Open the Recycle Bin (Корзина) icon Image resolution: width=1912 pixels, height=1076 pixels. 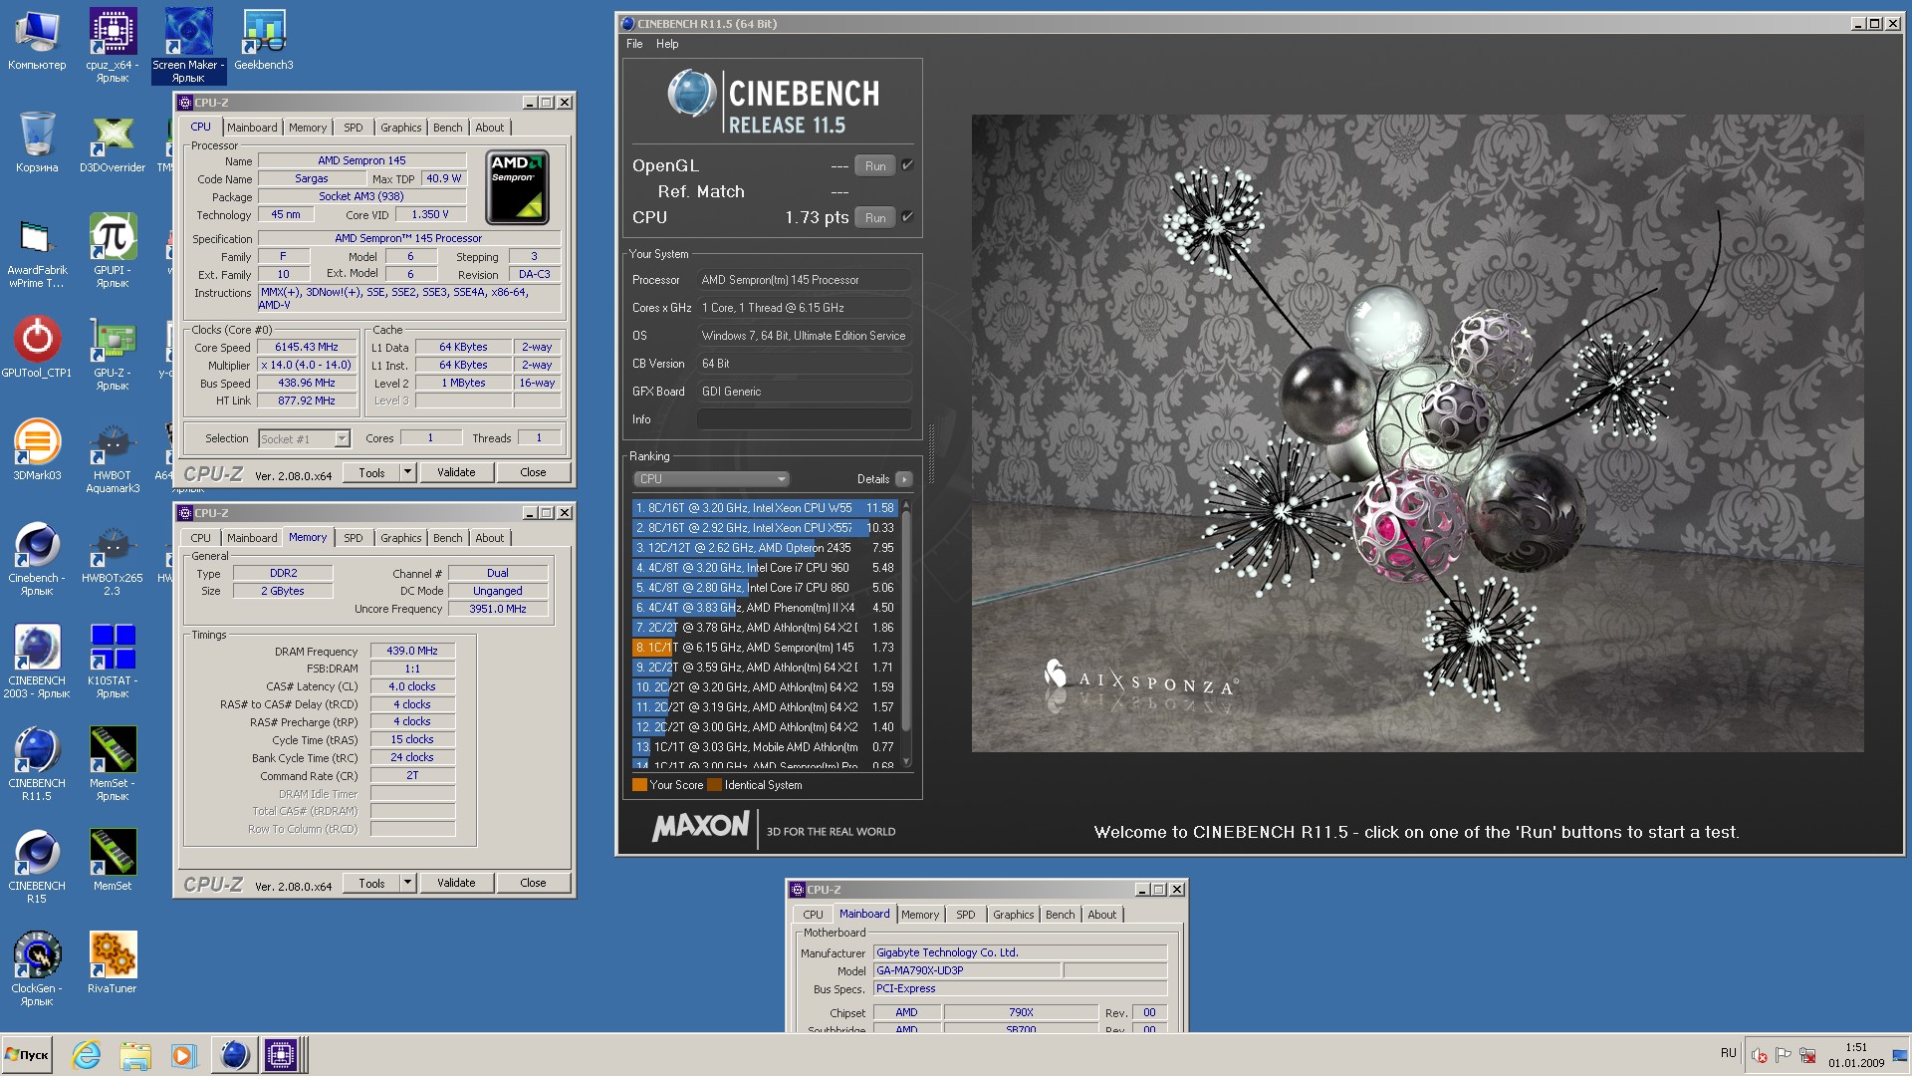pyautogui.click(x=37, y=142)
